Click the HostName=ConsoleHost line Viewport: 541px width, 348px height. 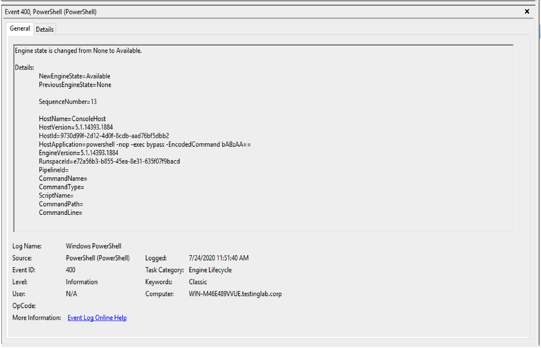[x=73, y=119]
